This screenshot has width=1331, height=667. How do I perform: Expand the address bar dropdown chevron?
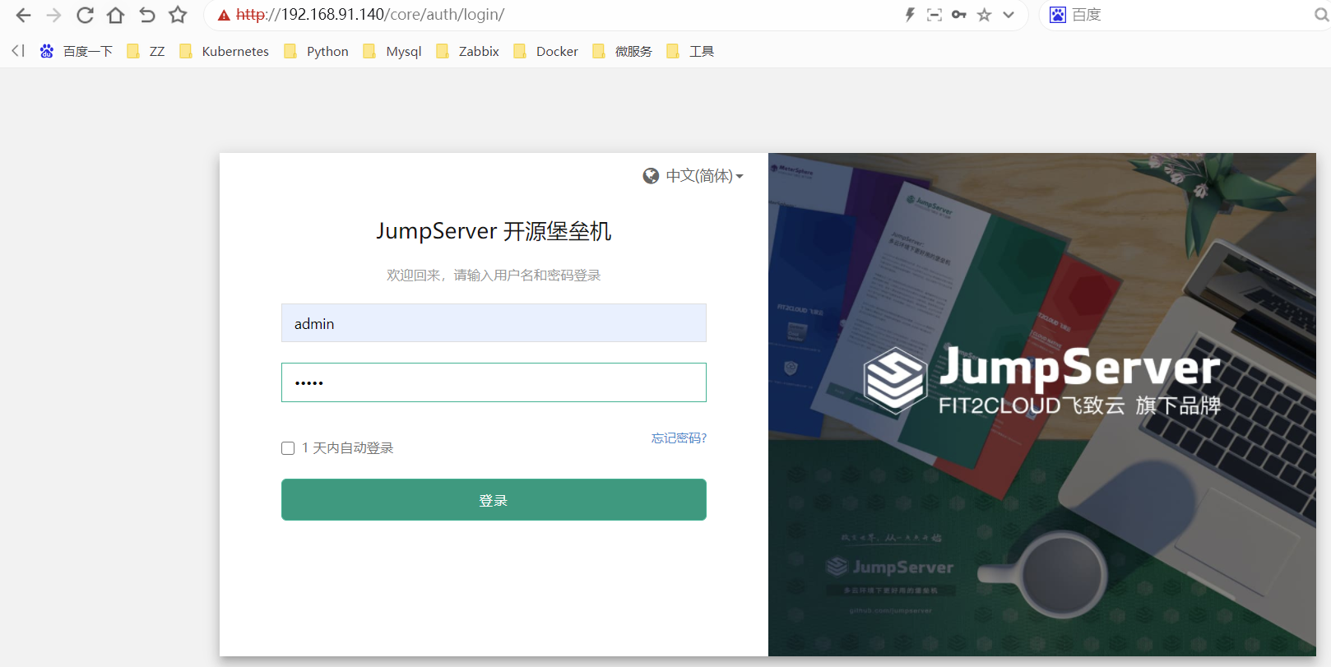(1009, 15)
